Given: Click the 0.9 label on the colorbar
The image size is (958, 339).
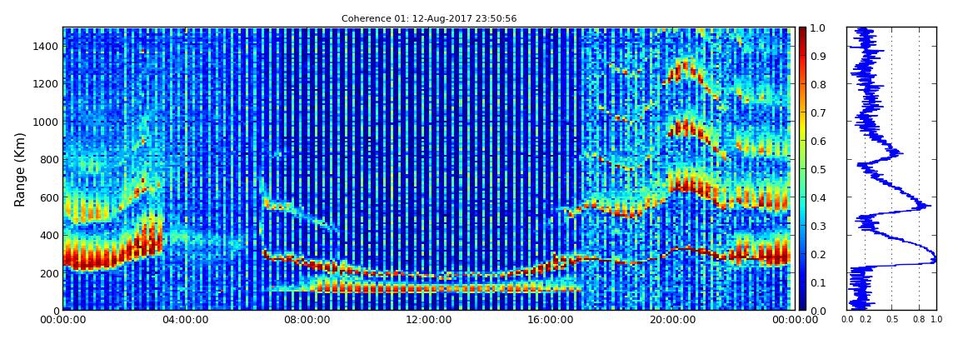Looking at the screenshot, I should pyautogui.click(x=817, y=56).
